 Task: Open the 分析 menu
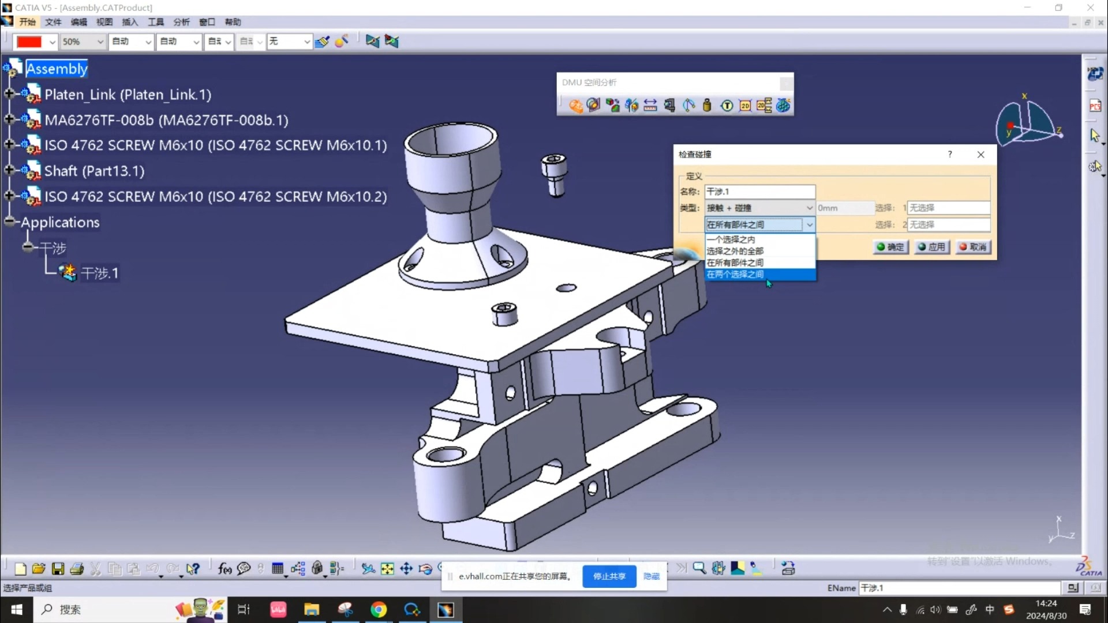click(x=181, y=22)
